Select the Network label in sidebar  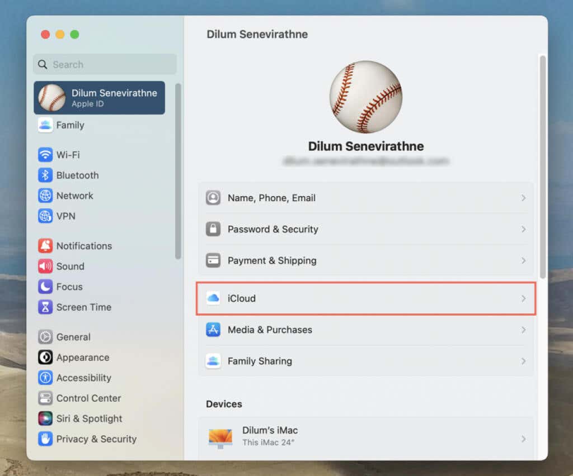click(x=75, y=196)
